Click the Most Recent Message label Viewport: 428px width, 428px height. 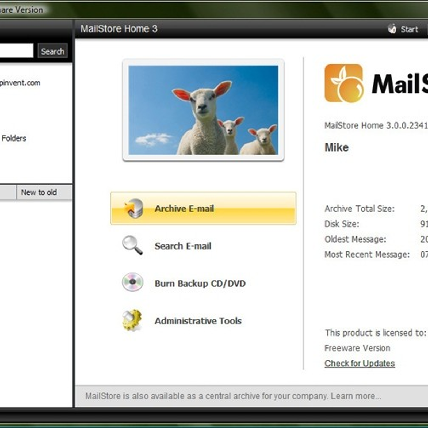[x=367, y=254]
